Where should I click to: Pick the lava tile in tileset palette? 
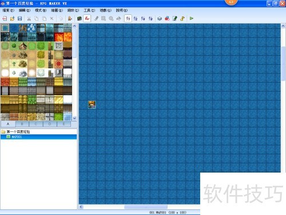click(x=63, y=37)
